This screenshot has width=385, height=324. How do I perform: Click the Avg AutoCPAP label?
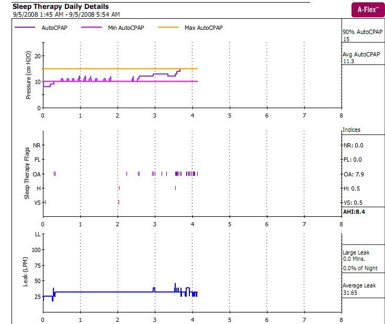coord(361,54)
